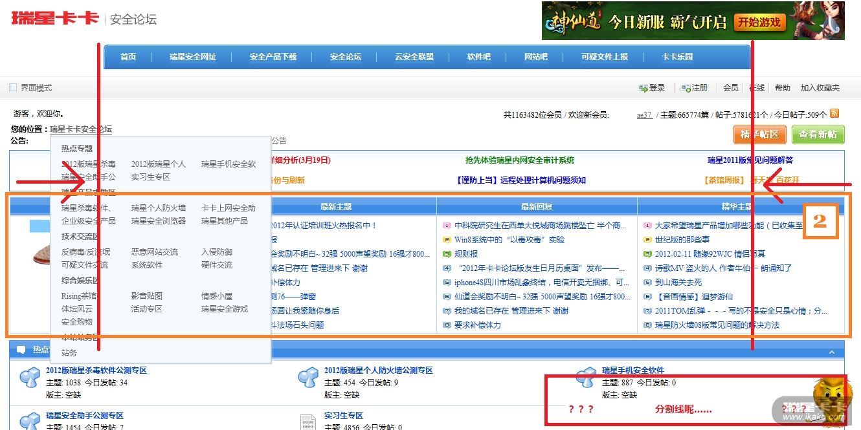Screen dimensions: 861x430
Task: Open 【谨防上当】远程处理计算机问题须知 link
Action: pos(521,180)
